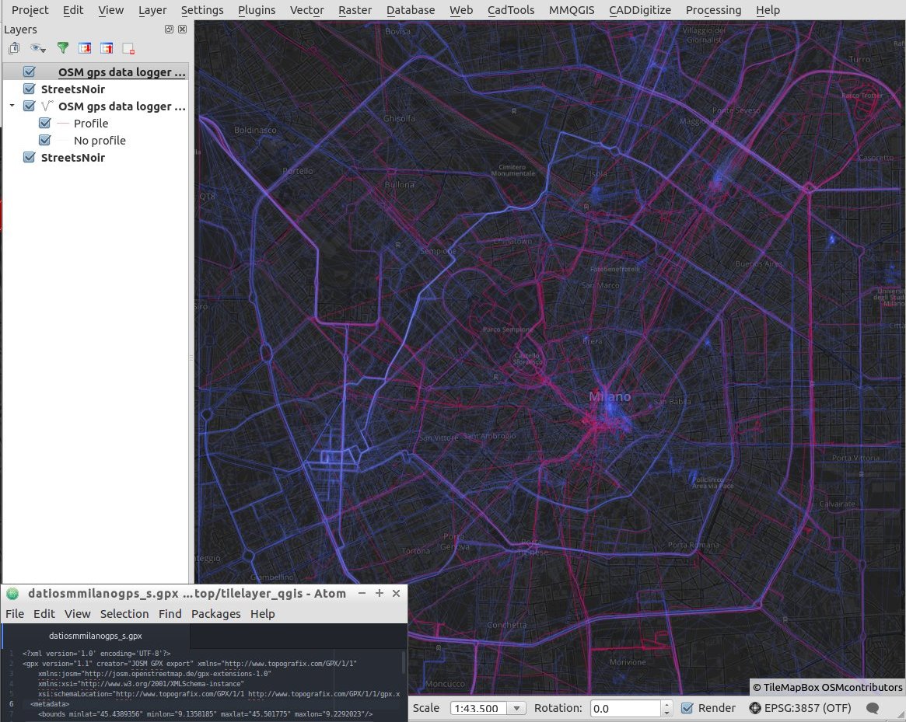Image resolution: width=906 pixels, height=722 pixels.
Task: Maximize the Atom window with plus button
Action: point(379,593)
